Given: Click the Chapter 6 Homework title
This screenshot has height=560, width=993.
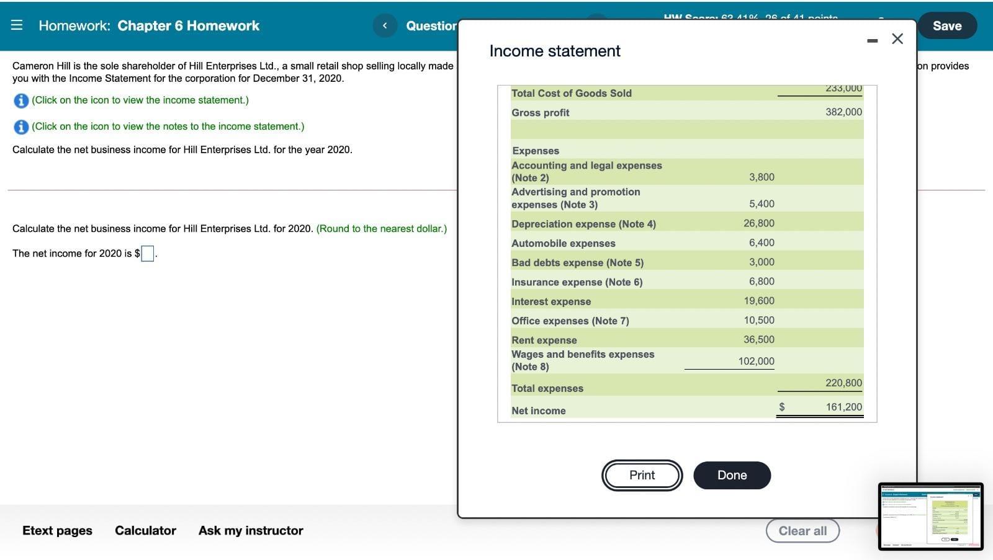Looking at the screenshot, I should point(188,25).
